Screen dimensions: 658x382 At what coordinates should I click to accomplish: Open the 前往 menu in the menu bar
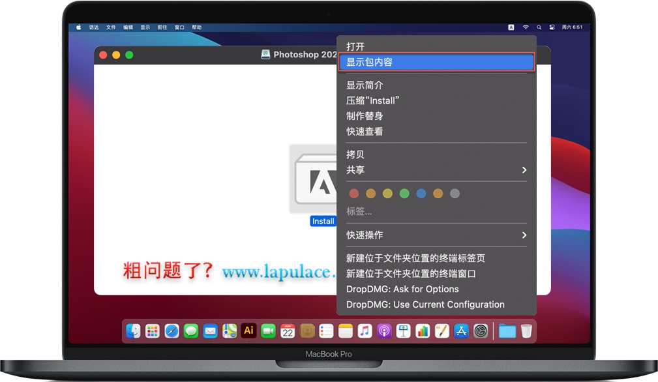(x=161, y=27)
